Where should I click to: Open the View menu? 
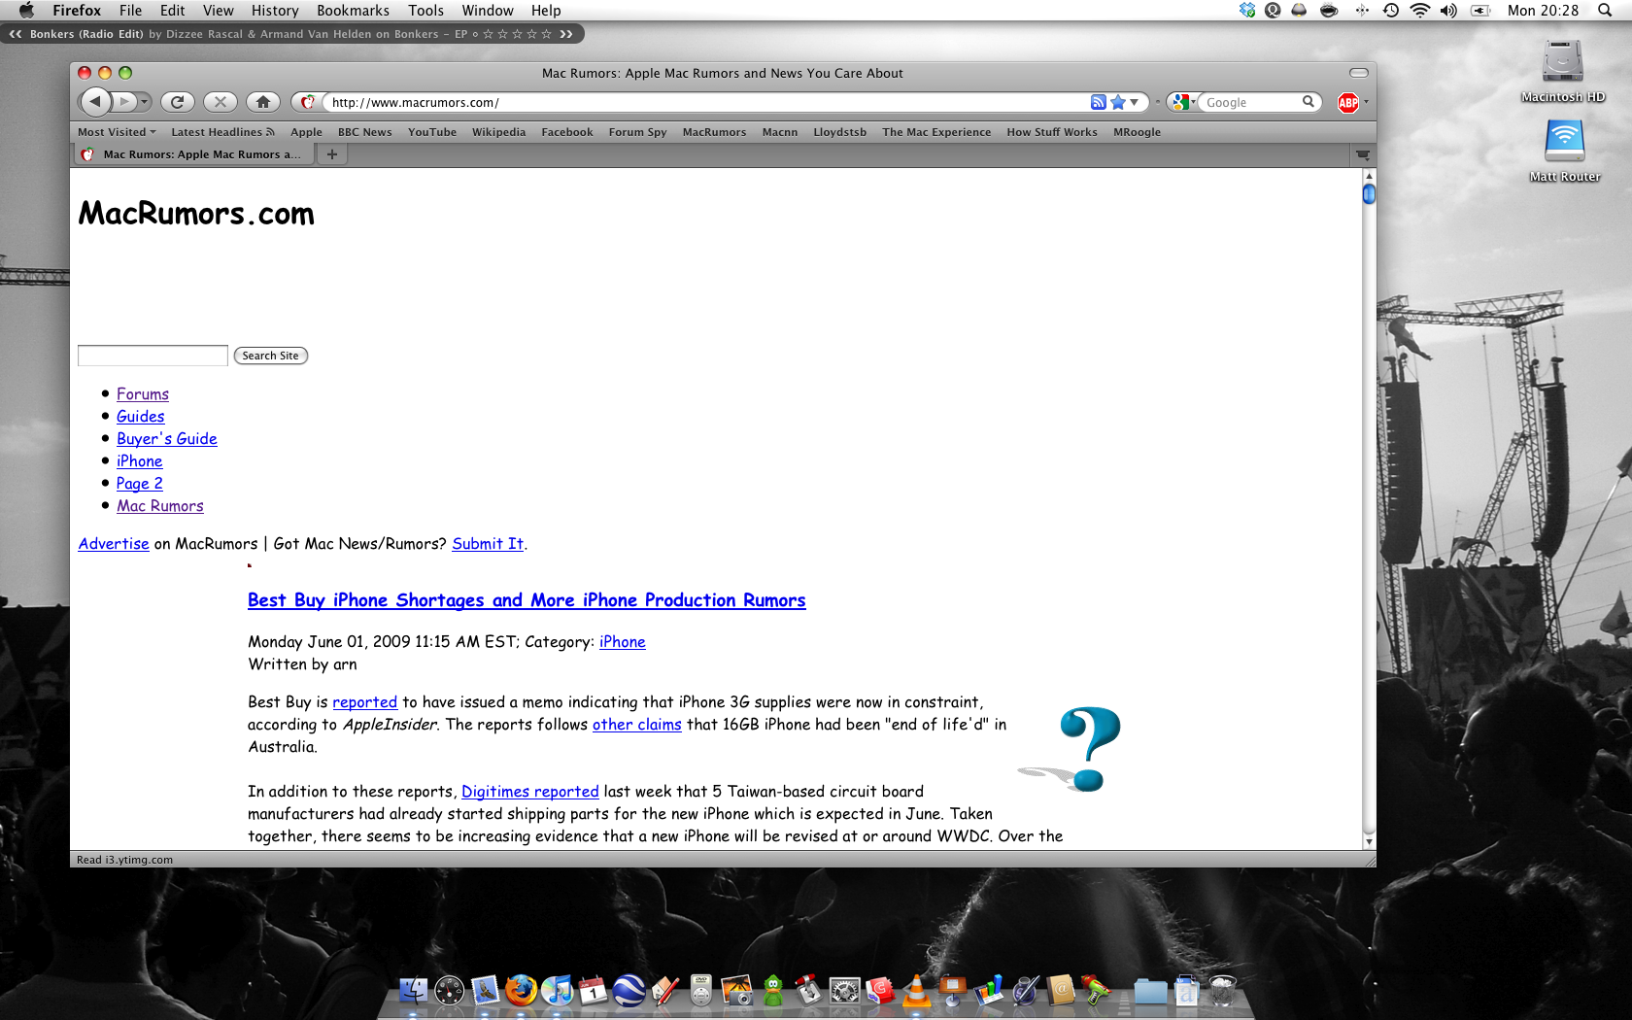[218, 10]
